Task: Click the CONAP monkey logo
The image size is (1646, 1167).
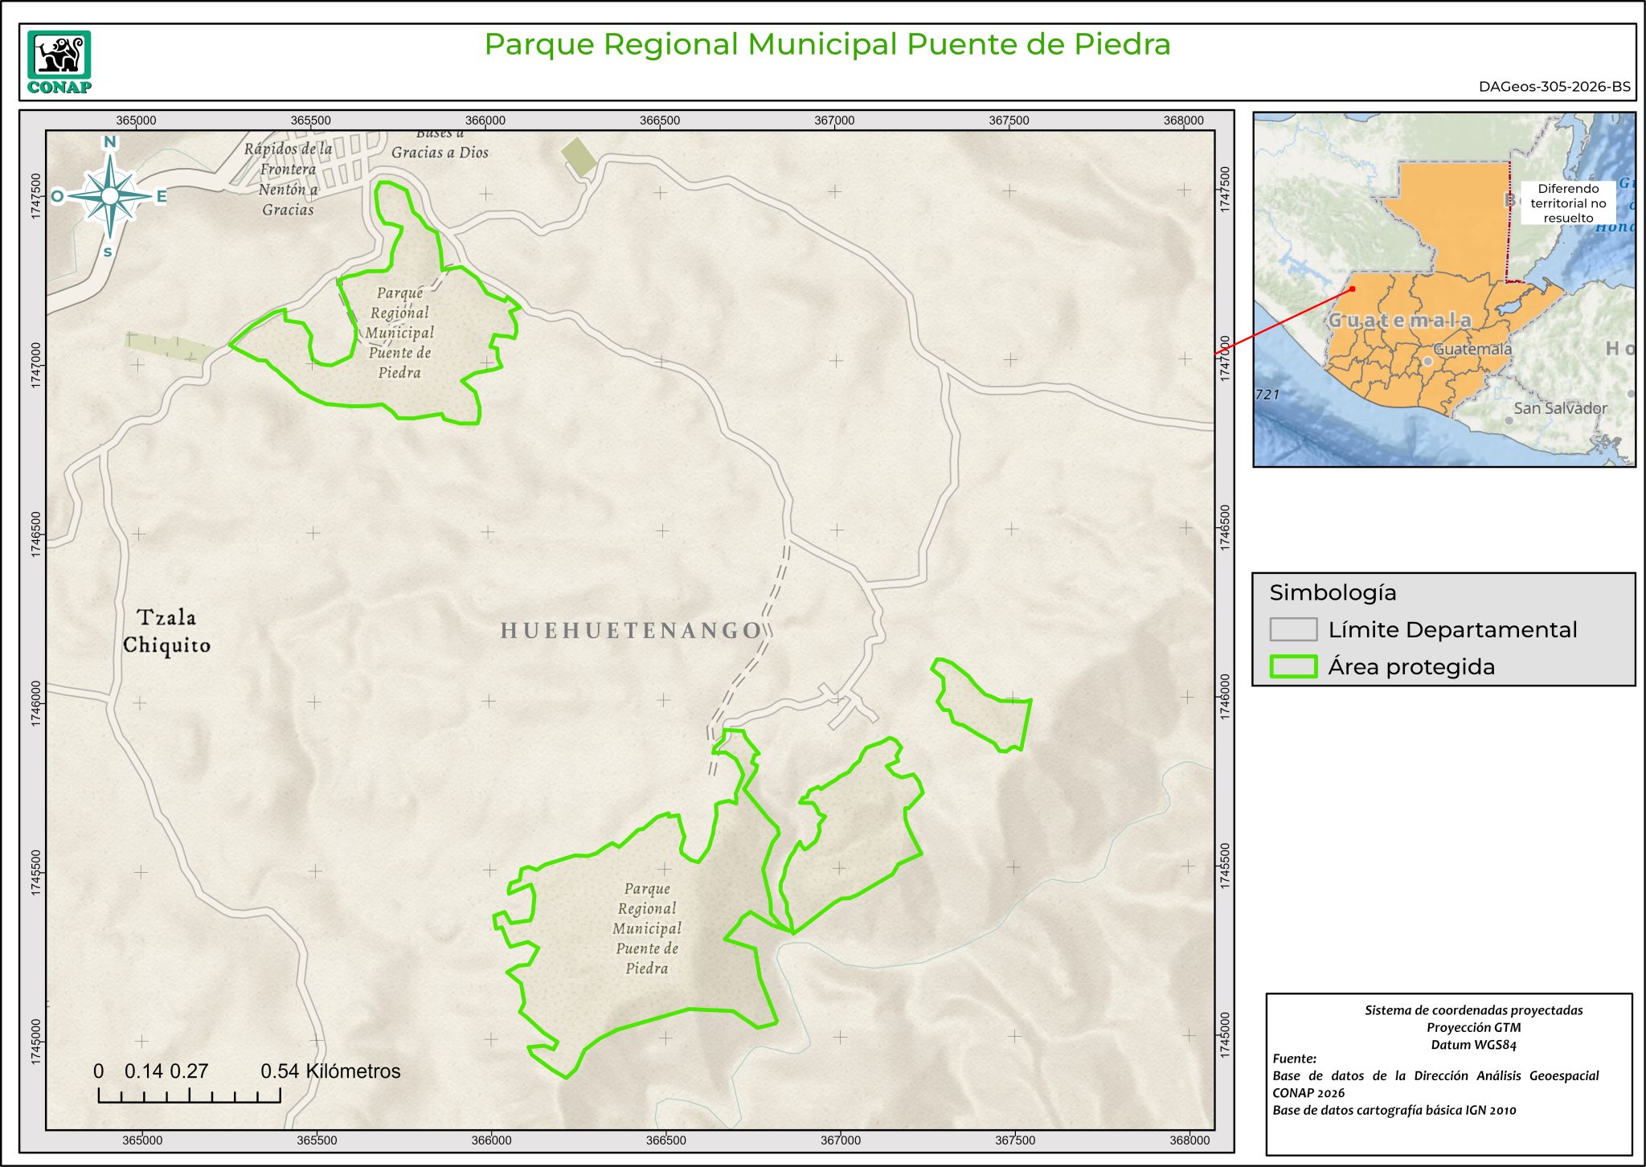Action: point(59,55)
